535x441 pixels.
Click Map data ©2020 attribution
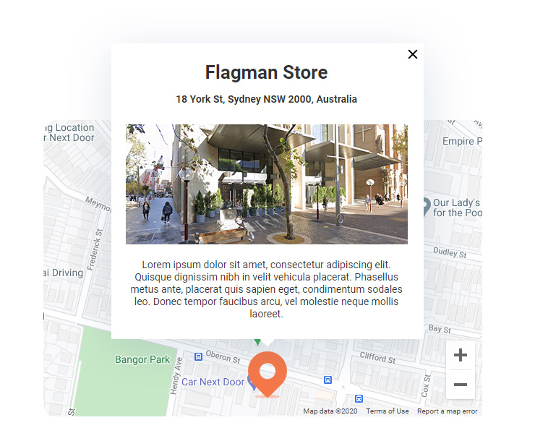[330, 411]
